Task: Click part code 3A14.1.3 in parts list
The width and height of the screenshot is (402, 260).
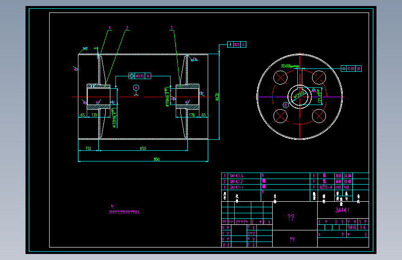Action: click(236, 176)
